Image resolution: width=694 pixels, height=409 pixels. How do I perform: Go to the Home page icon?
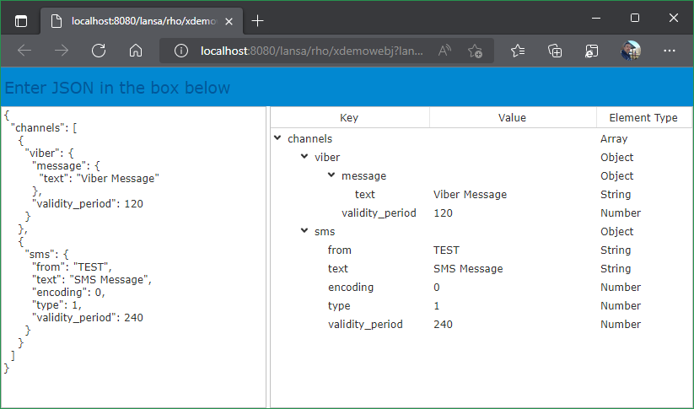point(135,51)
